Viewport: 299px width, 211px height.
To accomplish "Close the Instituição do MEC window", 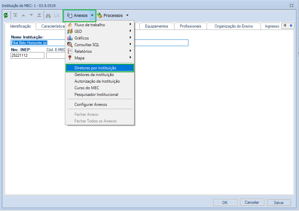I will coord(292,6).
